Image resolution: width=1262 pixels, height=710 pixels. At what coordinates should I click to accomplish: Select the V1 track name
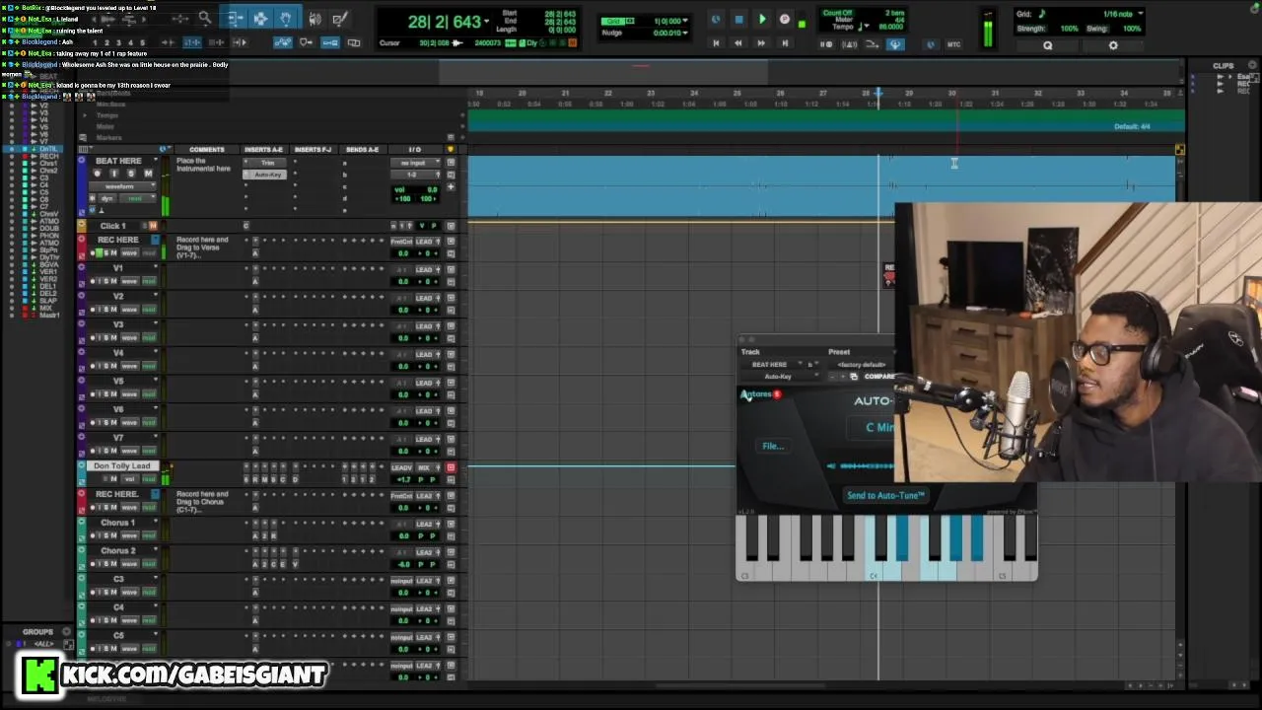pos(118,268)
